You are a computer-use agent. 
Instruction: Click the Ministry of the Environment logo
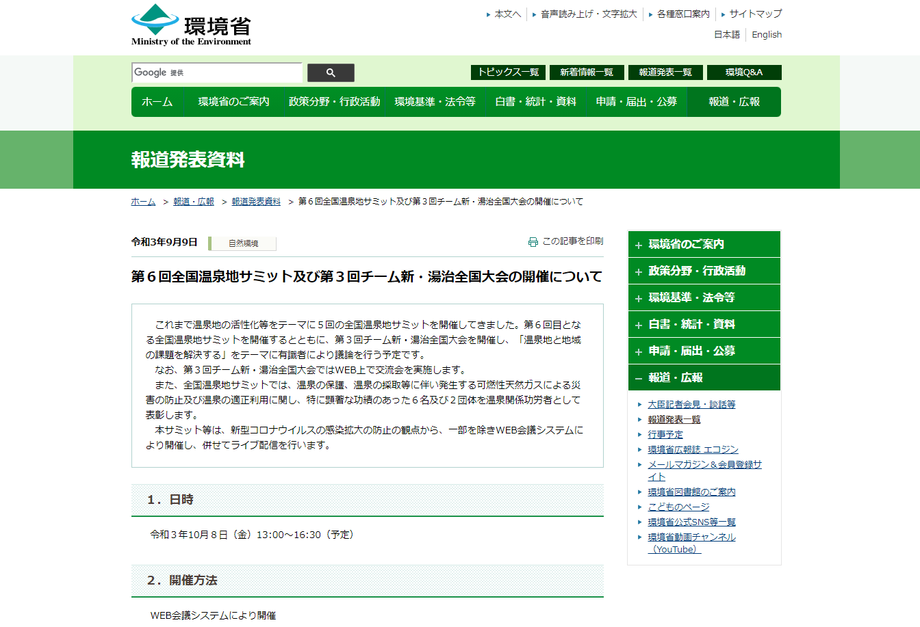tap(191, 25)
